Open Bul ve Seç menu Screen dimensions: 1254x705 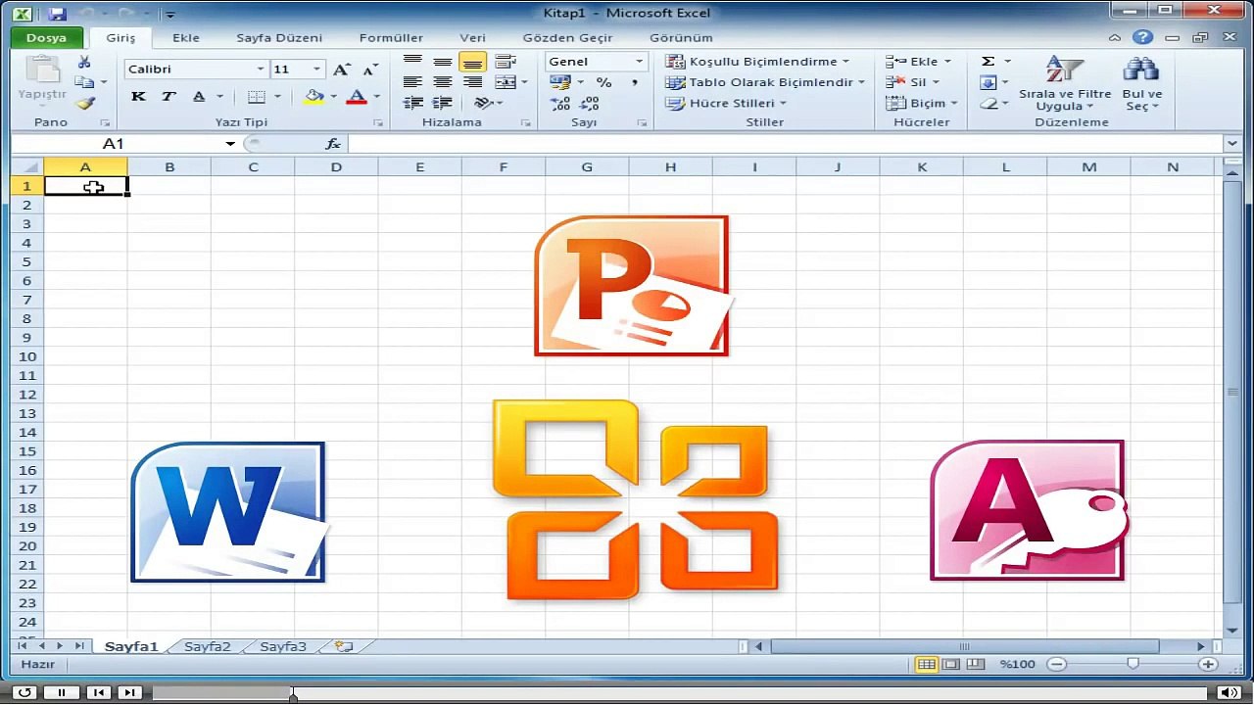tap(1141, 84)
